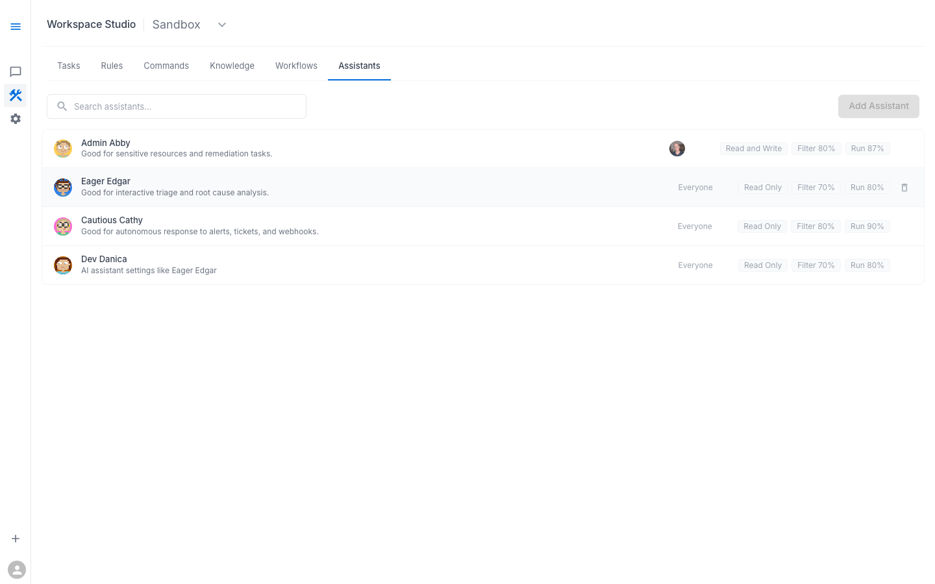Select Dev Danica's avatar icon

63,265
